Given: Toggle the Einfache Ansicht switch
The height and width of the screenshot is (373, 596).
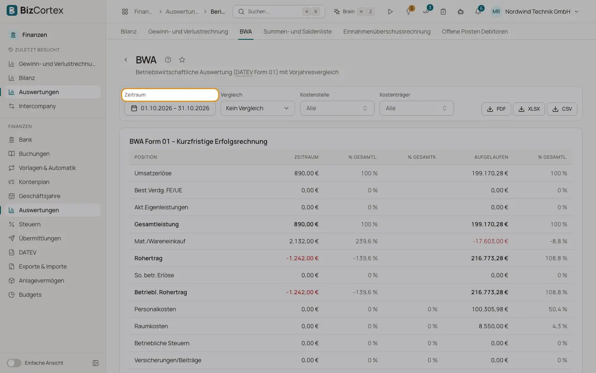Looking at the screenshot, I should 14,363.
